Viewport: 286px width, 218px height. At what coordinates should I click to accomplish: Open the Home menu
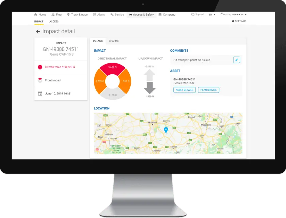40,14
